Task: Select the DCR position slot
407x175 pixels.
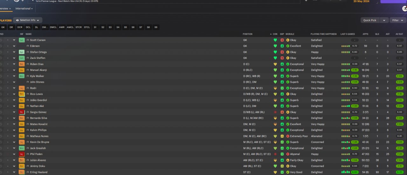Action: tap(20, 27)
